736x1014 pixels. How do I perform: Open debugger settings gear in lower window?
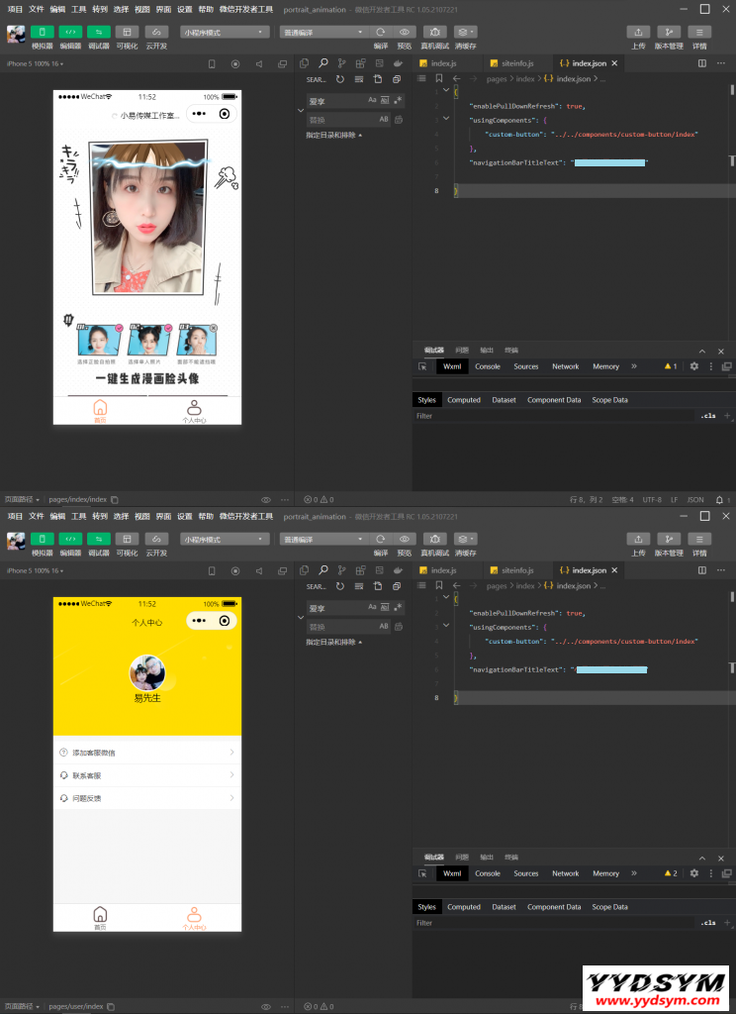(x=693, y=873)
